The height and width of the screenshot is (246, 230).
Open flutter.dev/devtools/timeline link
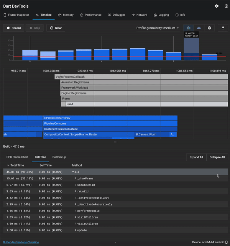(x=21, y=242)
